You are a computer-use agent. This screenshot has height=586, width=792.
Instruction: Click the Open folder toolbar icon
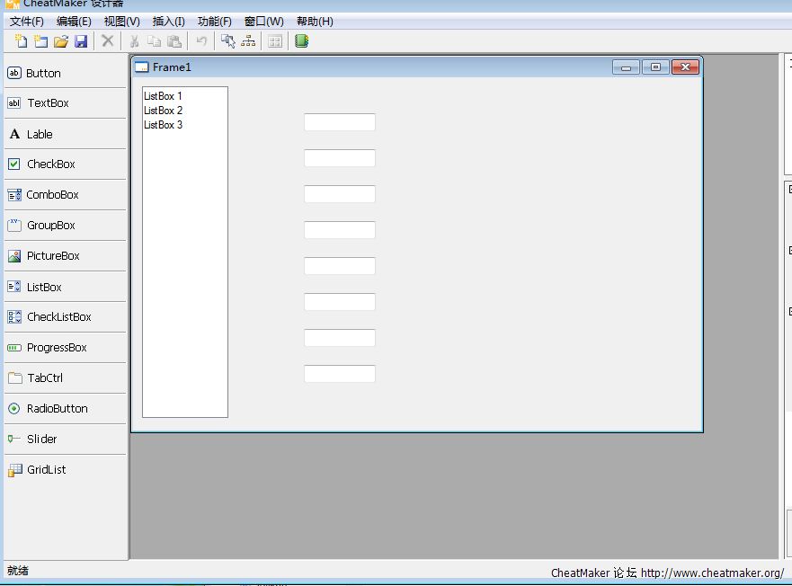[61, 41]
